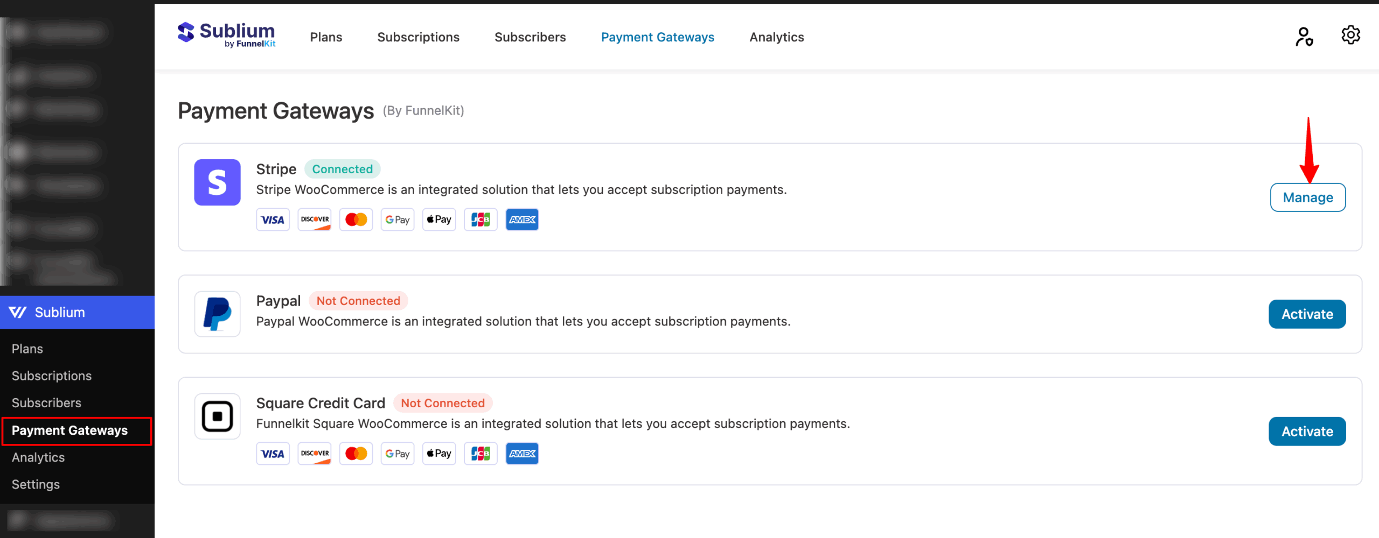
Task: Open Settings from the left sidebar
Action: click(36, 484)
